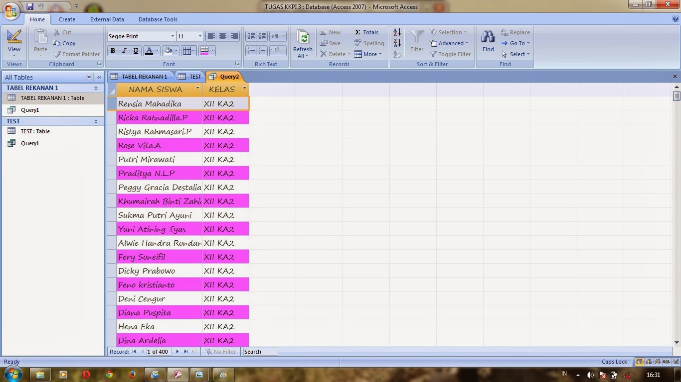Toggle Italic formatting
681x382 pixels.
pos(124,50)
